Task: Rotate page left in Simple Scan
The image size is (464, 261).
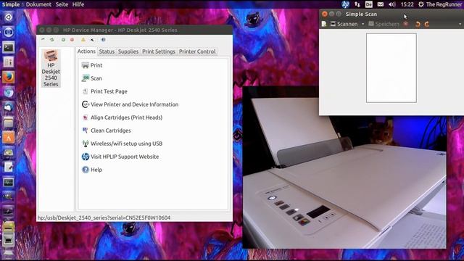Action: [x=418, y=24]
